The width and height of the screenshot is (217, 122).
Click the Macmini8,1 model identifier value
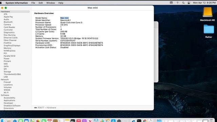(65, 20)
